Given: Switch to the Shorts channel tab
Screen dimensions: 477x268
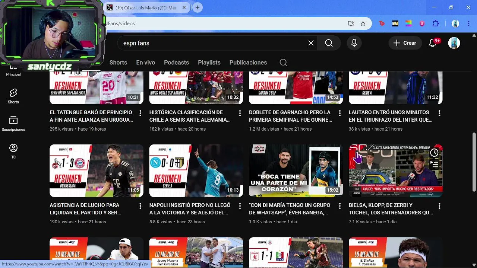Looking at the screenshot, I should (118, 63).
